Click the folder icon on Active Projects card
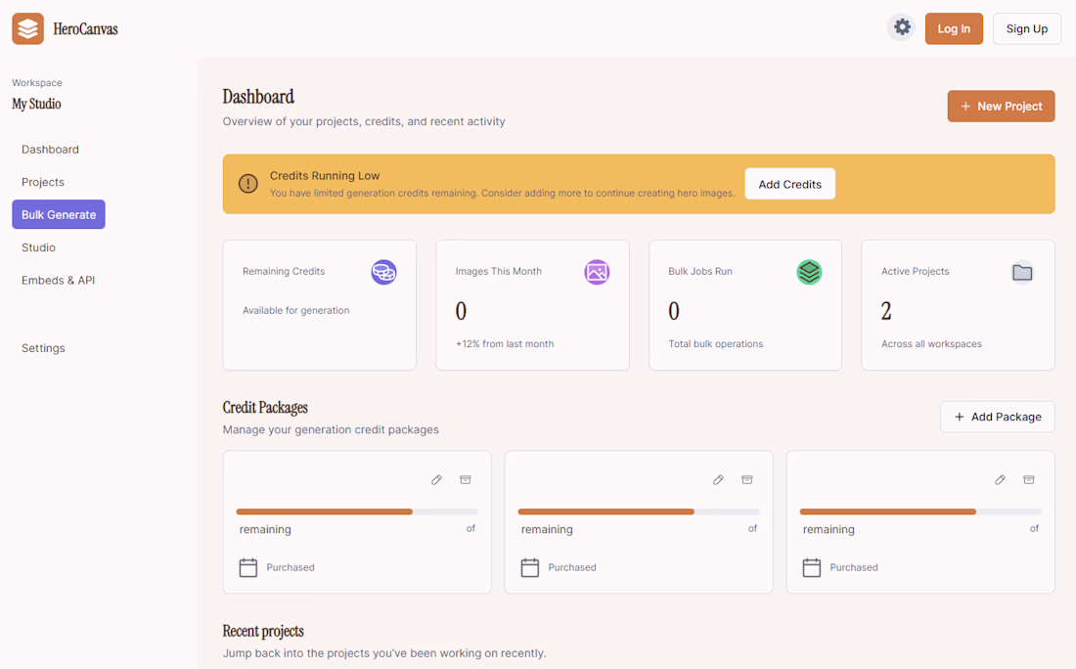The image size is (1076, 669). coord(1022,272)
